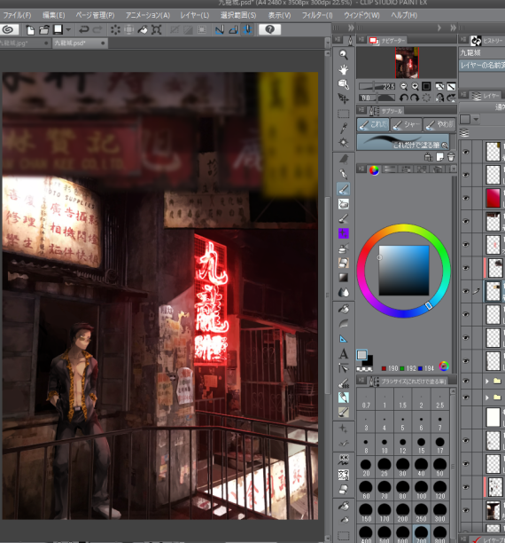Viewport: 505px width, 543px height.
Task: Undo the last action
Action: (x=83, y=30)
